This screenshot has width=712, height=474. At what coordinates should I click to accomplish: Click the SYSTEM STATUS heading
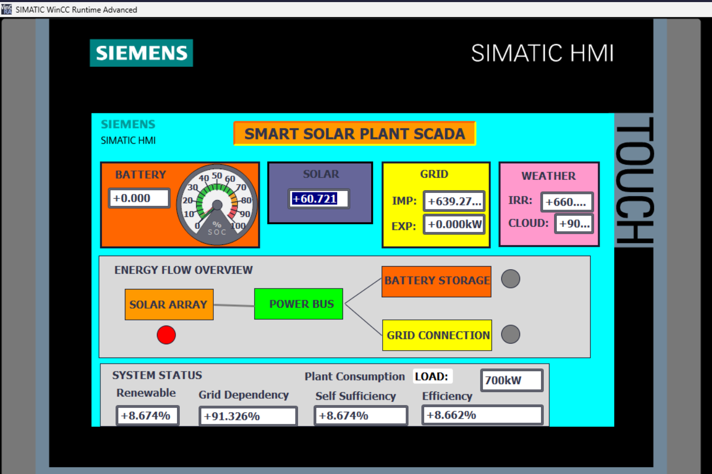click(x=157, y=375)
